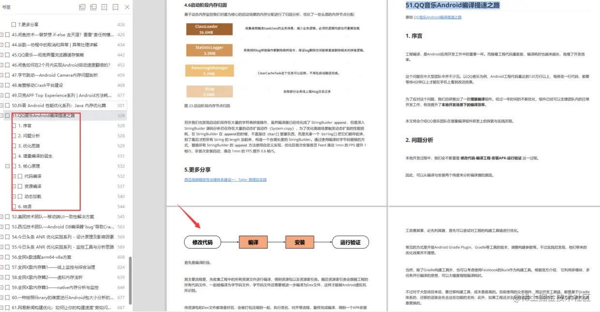This screenshot has width=600, height=312.
Task: Click the collapse all bookmarks icon
Action: pyautogui.click(x=93, y=7)
